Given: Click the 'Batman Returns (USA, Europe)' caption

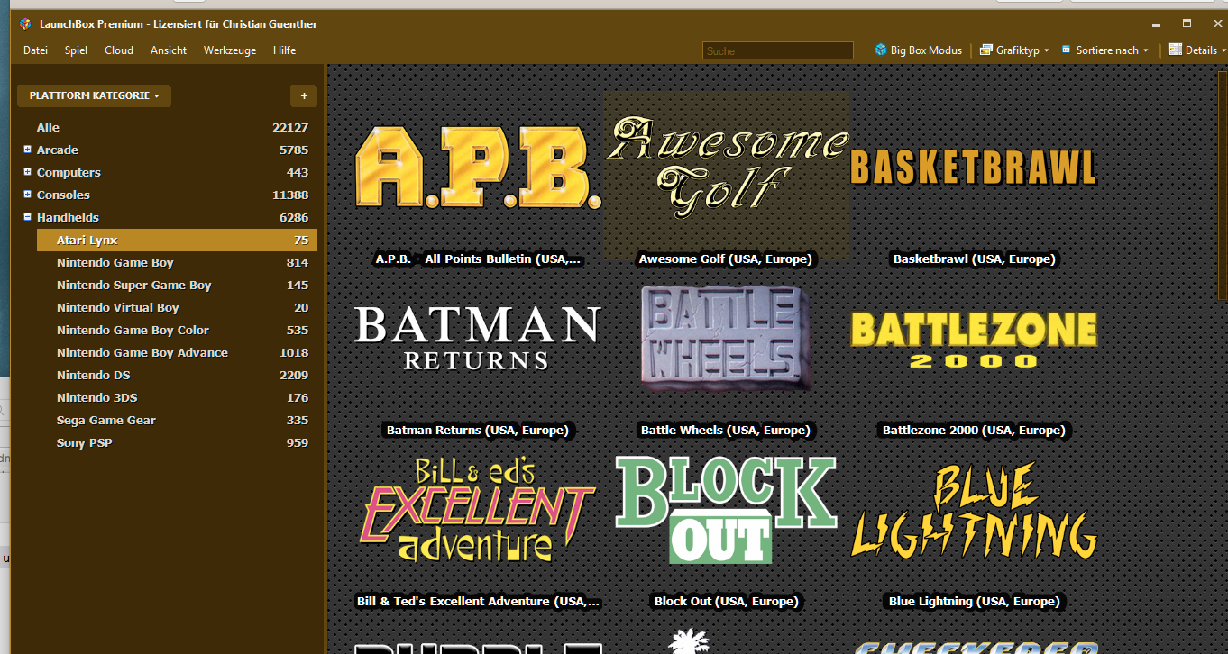Looking at the screenshot, I should [x=478, y=431].
